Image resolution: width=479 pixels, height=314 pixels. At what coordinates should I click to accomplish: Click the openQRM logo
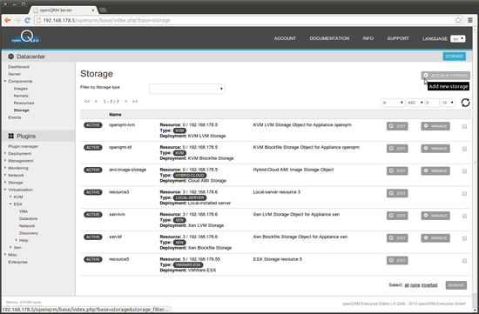(25, 37)
